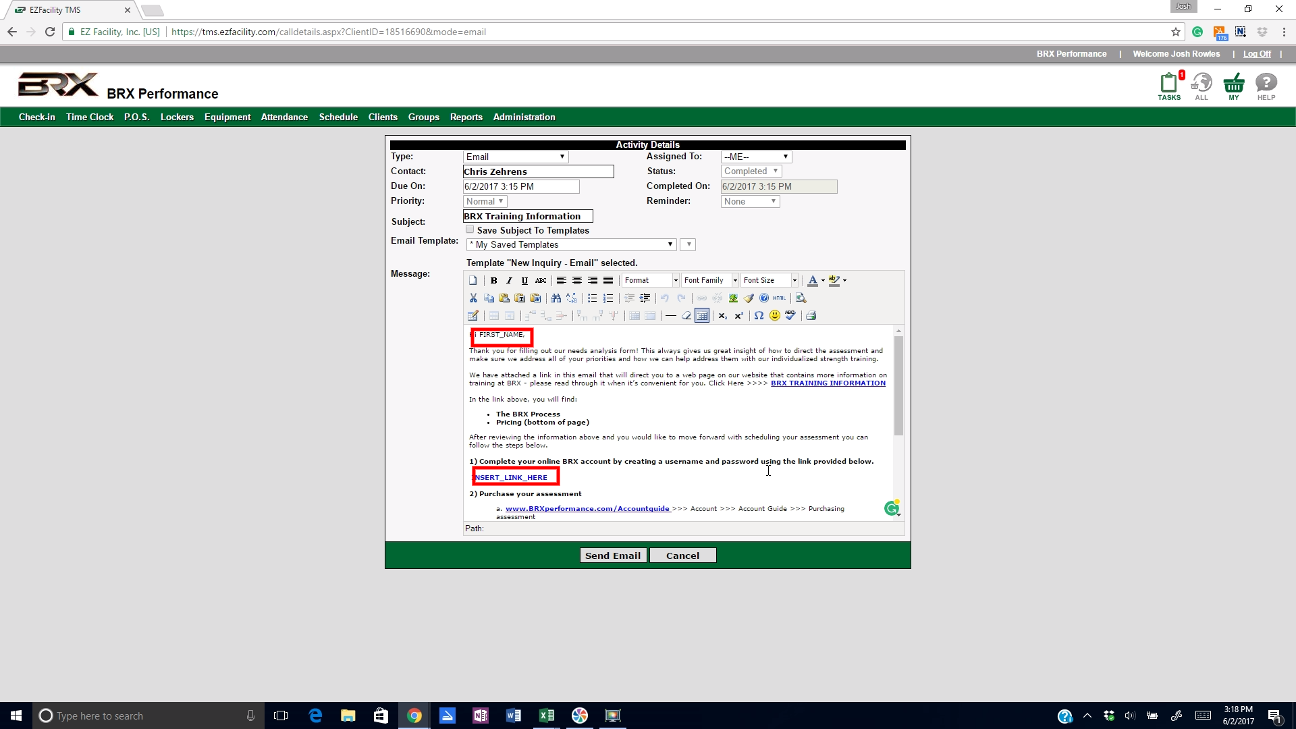This screenshot has height=729, width=1296.
Task: Open the text color picker
Action: coord(813,281)
